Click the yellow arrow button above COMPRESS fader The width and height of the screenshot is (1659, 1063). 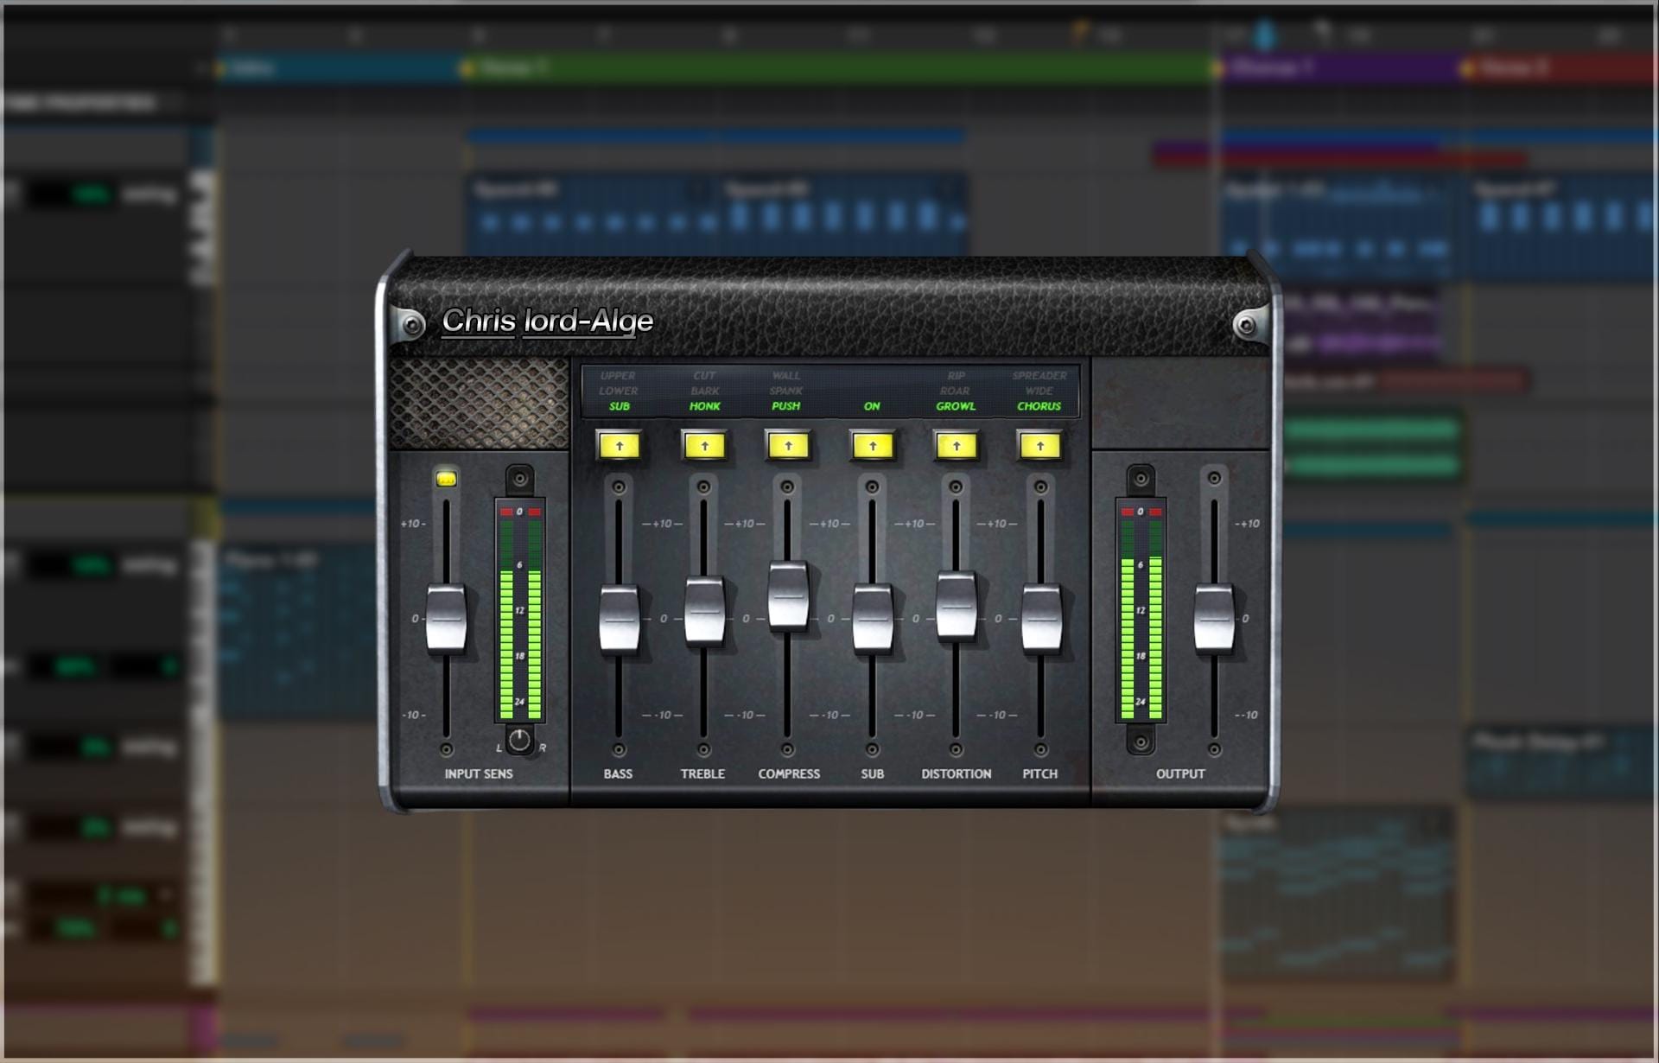pos(788,446)
